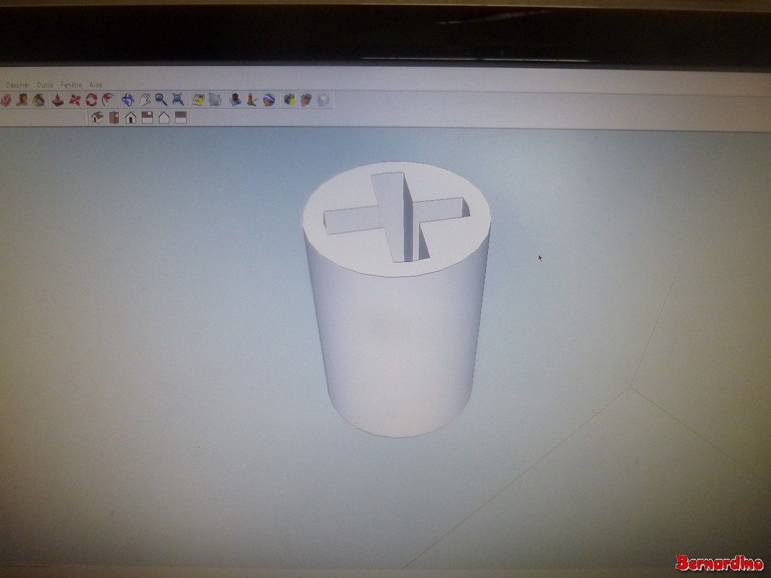Viewport: 771px width, 578px height.
Task: Select the Tape Measure tool
Action: pos(23,100)
